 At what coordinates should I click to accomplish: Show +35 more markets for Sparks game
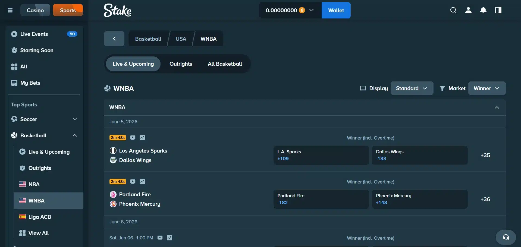pyautogui.click(x=485, y=155)
